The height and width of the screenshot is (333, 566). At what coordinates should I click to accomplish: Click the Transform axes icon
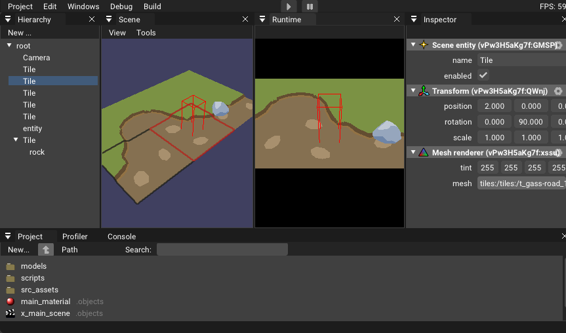[x=424, y=91]
